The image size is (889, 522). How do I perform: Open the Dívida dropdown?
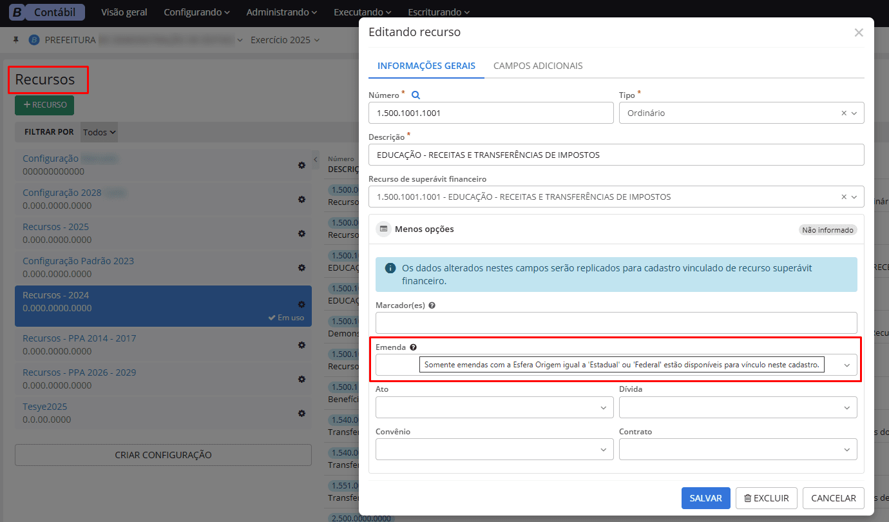click(x=738, y=407)
